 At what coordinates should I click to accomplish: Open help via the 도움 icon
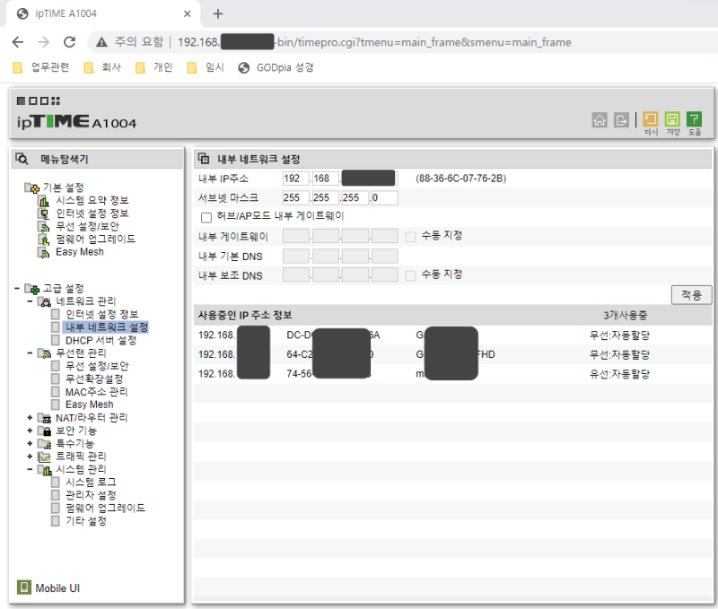tap(693, 117)
